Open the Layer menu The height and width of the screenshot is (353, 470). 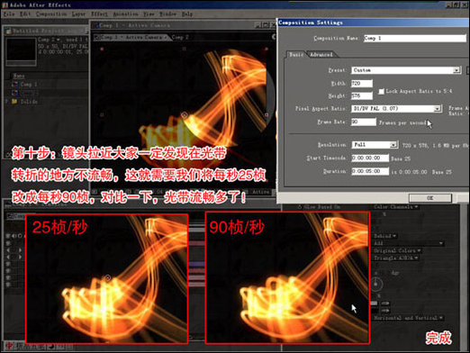pyautogui.click(x=78, y=14)
